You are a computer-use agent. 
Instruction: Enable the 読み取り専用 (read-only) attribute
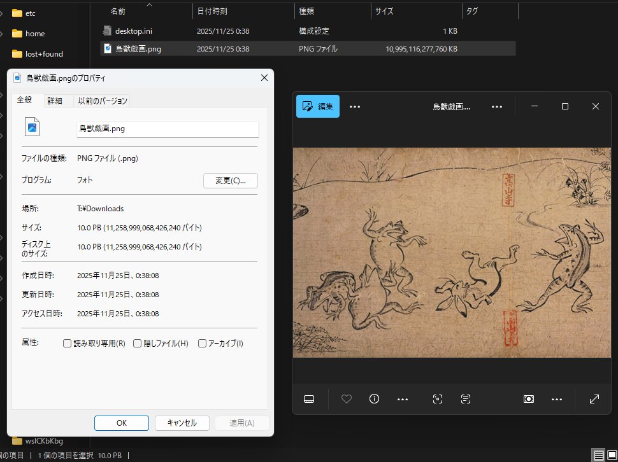[x=67, y=343]
